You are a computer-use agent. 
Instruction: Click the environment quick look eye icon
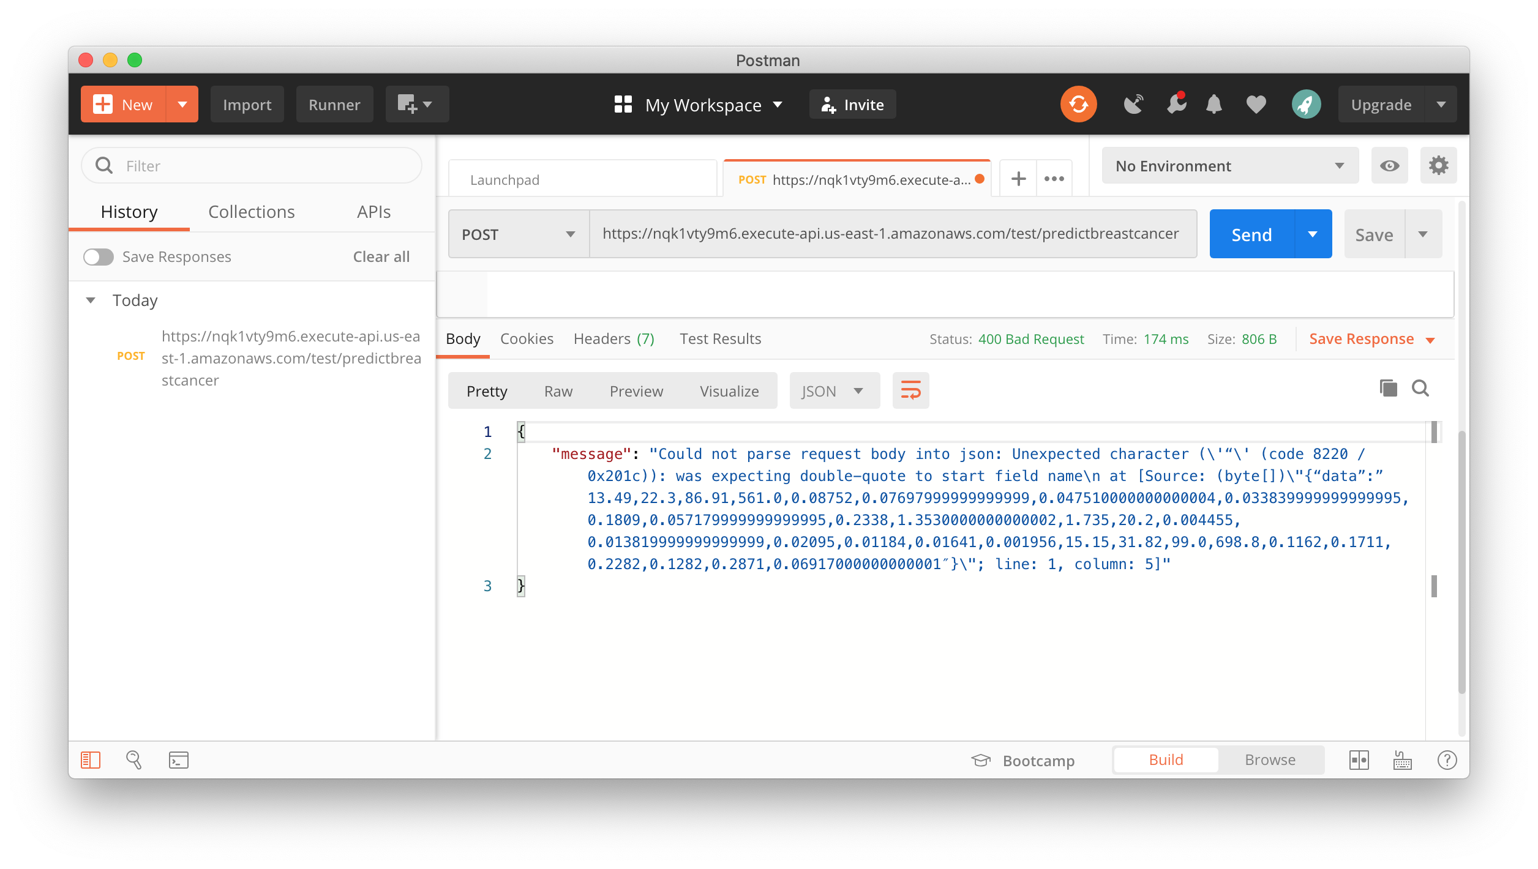pyautogui.click(x=1389, y=165)
